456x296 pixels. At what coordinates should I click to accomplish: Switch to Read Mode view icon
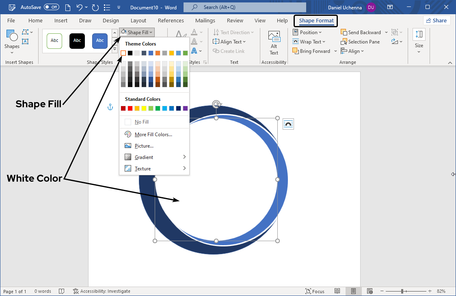click(x=337, y=291)
